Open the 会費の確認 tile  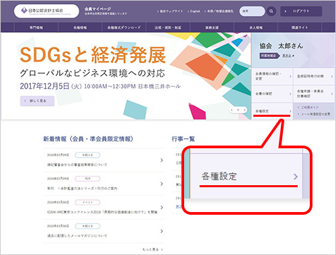tap(272, 94)
